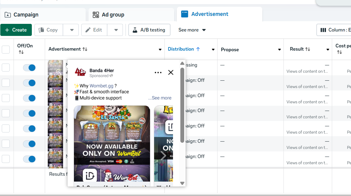Viewport: 351px width, 196px height.
Task: Click the Ad group grid icon
Action: click(96, 15)
